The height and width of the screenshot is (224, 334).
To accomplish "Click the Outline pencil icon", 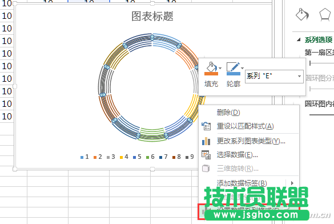I will (234, 69).
